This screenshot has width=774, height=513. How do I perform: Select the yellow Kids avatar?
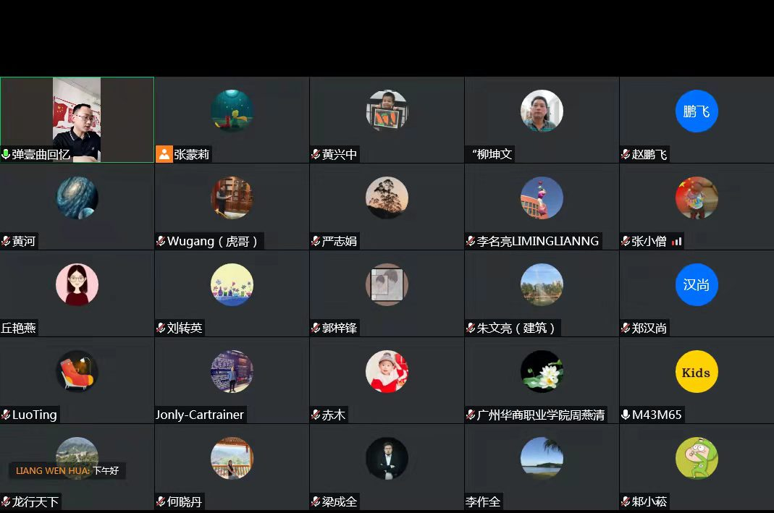point(697,371)
